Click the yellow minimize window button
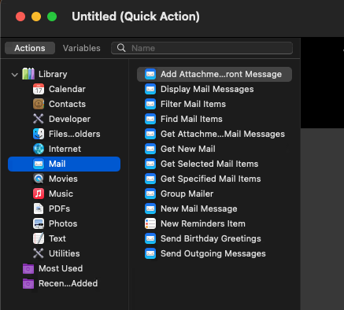 coord(36,17)
